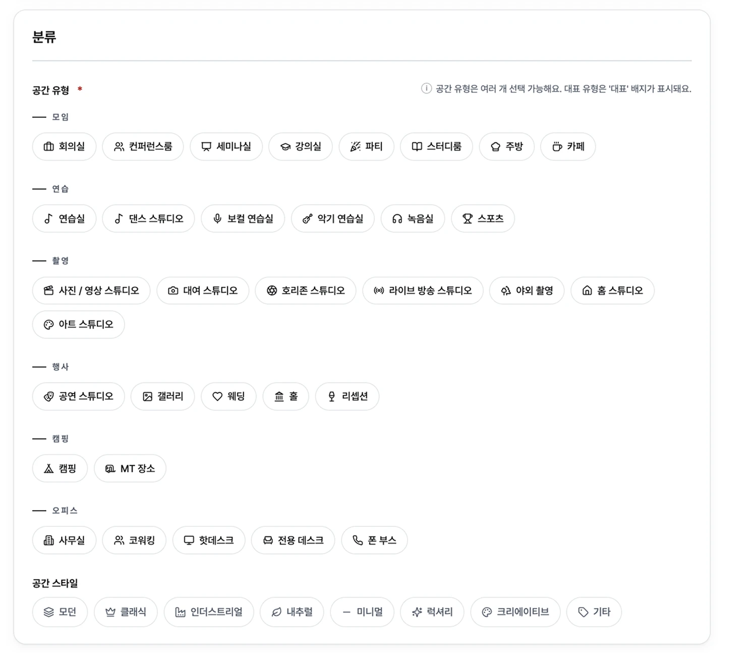752x653 pixels.
Task: Click the graduation cap icon on 강의실
Action: pyautogui.click(x=285, y=147)
